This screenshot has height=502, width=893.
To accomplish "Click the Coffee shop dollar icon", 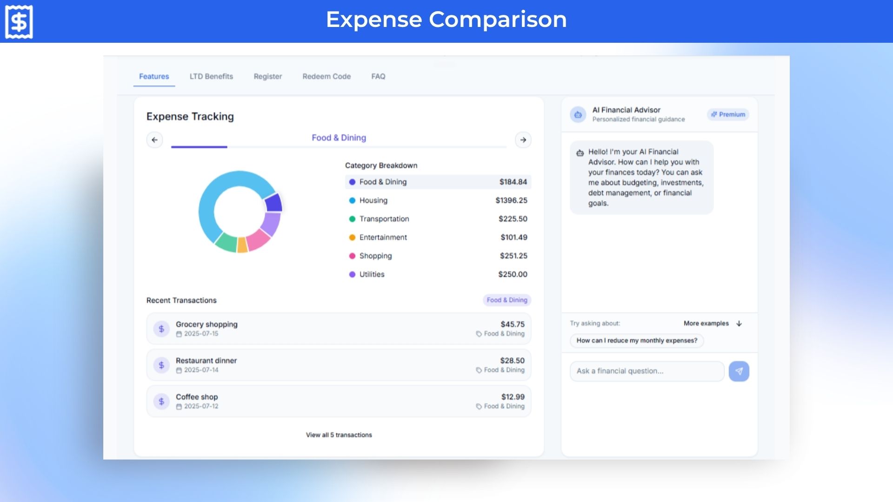I will (161, 401).
